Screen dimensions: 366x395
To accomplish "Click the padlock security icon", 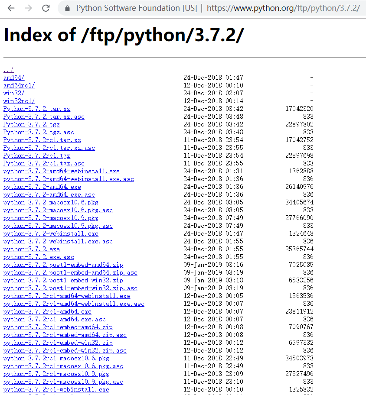I will (67, 8).
